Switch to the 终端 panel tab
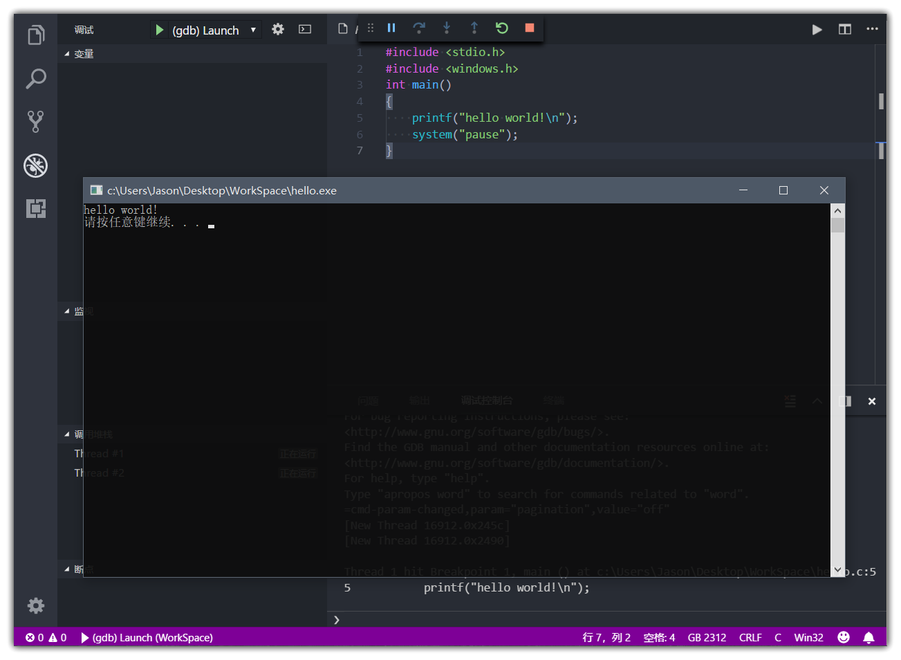The image size is (901, 660). [553, 401]
